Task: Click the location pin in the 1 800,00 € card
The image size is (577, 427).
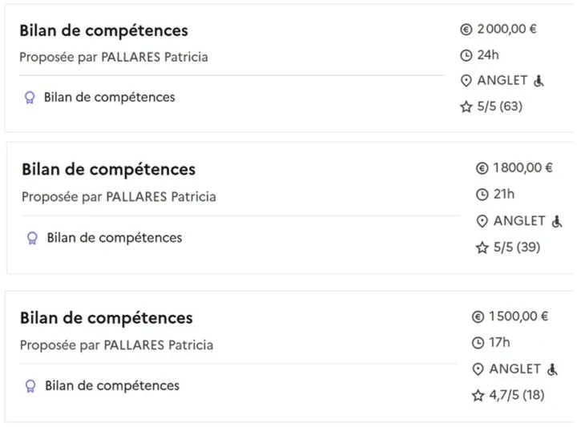Action: (482, 222)
